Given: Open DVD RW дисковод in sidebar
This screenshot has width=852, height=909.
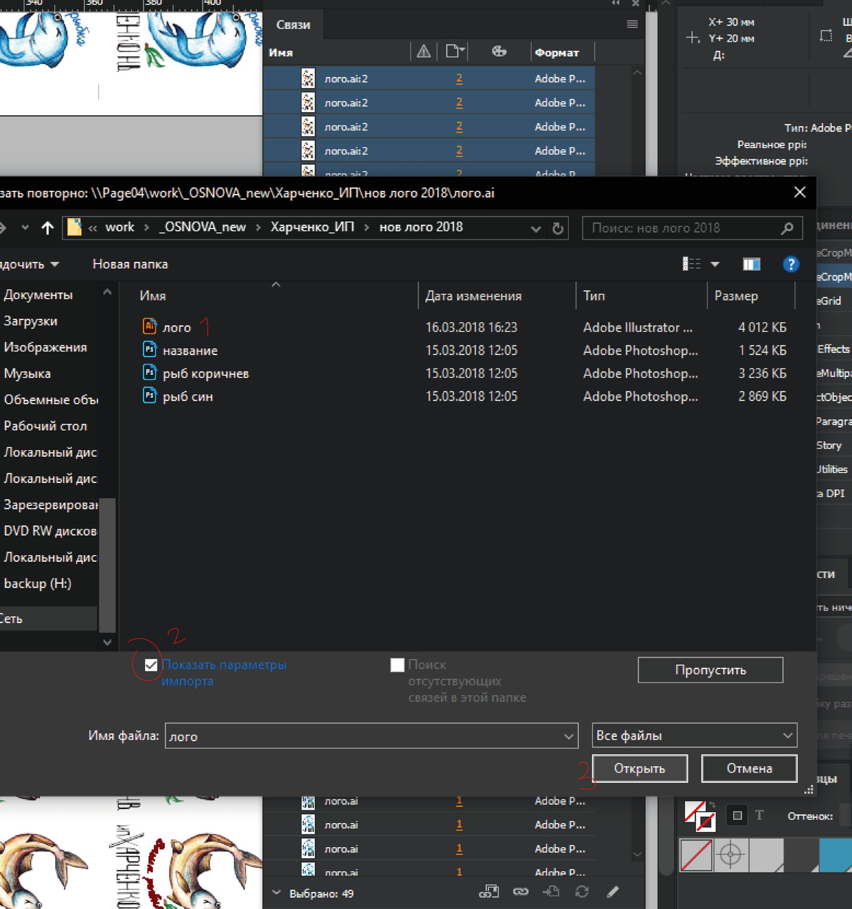Looking at the screenshot, I should tap(50, 531).
